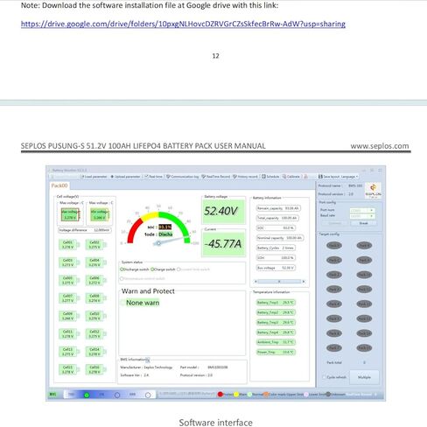Click the History record toolbar icon
Screen dimensions: 427x427
tap(245, 177)
